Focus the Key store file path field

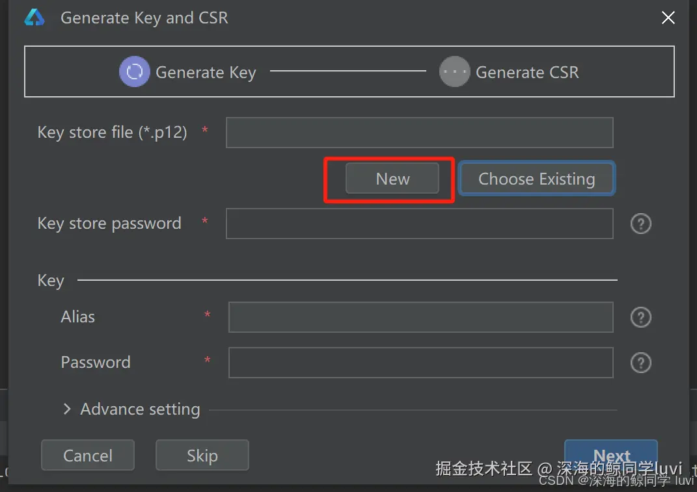click(x=420, y=133)
